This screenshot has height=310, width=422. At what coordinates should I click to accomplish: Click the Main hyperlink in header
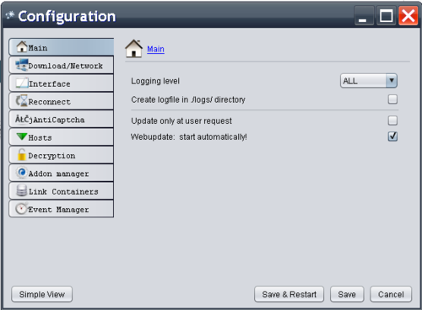(155, 49)
